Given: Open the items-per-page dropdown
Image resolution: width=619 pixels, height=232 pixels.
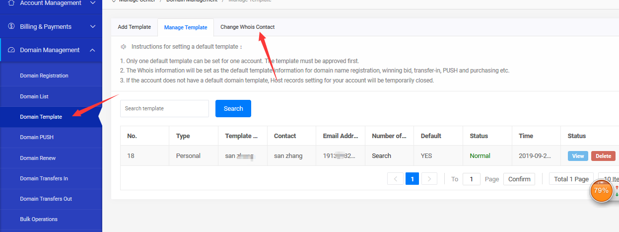Looking at the screenshot, I should tap(609, 179).
